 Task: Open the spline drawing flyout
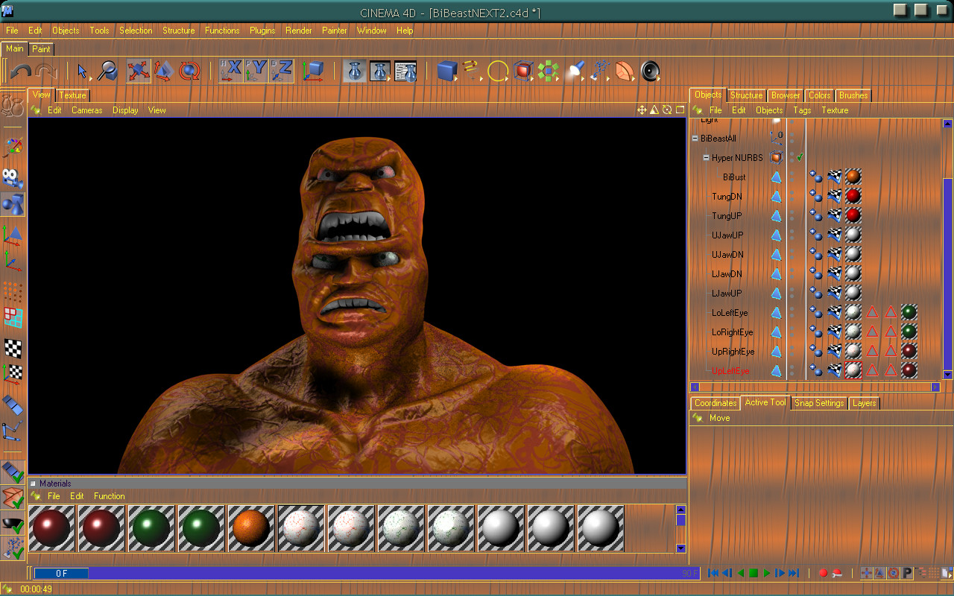(x=473, y=71)
